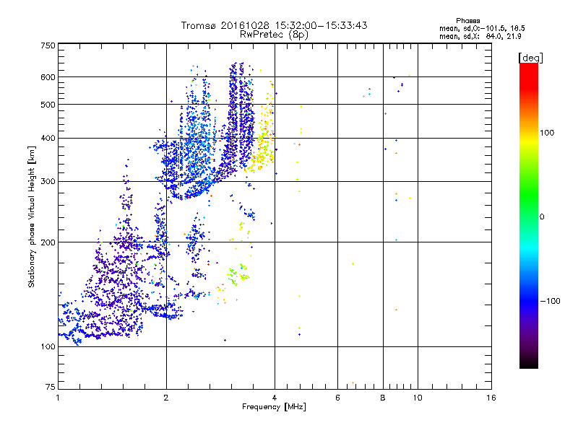Click the '[deg]' colorbar unit label
Image resolution: width=578 pixels, height=433 pixels.
click(x=530, y=58)
